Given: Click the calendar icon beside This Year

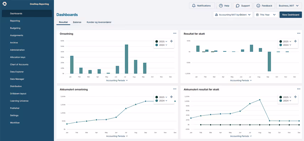Looking at the screenshot, I should (257, 15).
